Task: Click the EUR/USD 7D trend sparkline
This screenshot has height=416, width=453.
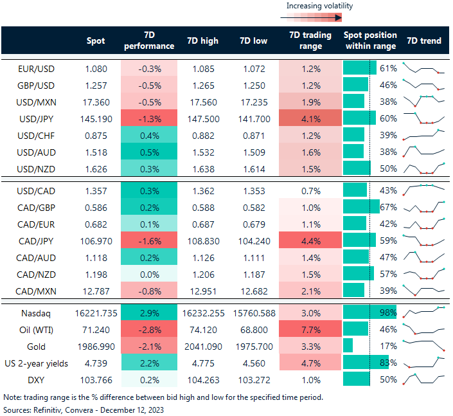Action: [x=423, y=68]
